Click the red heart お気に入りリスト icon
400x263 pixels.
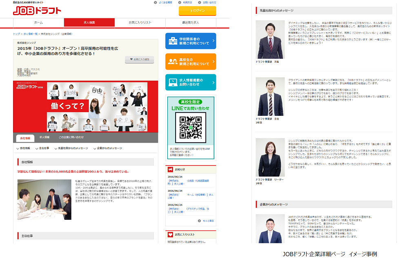(170, 234)
